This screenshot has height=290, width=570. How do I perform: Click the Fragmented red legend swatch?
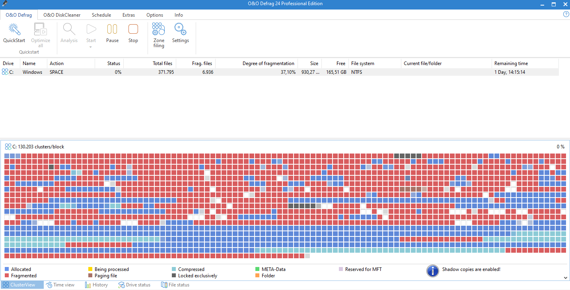(7, 276)
